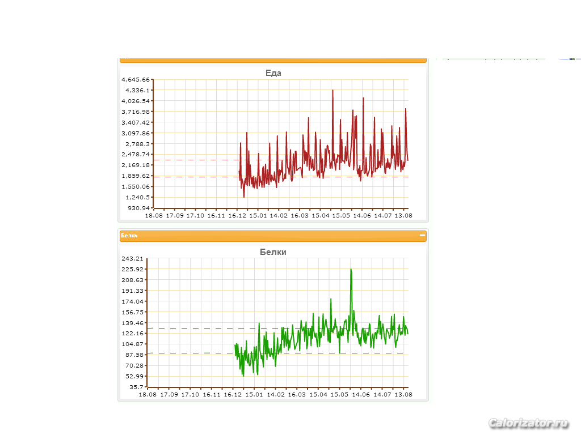Select the Еда chart title
This screenshot has width=581, height=435.
coord(273,73)
